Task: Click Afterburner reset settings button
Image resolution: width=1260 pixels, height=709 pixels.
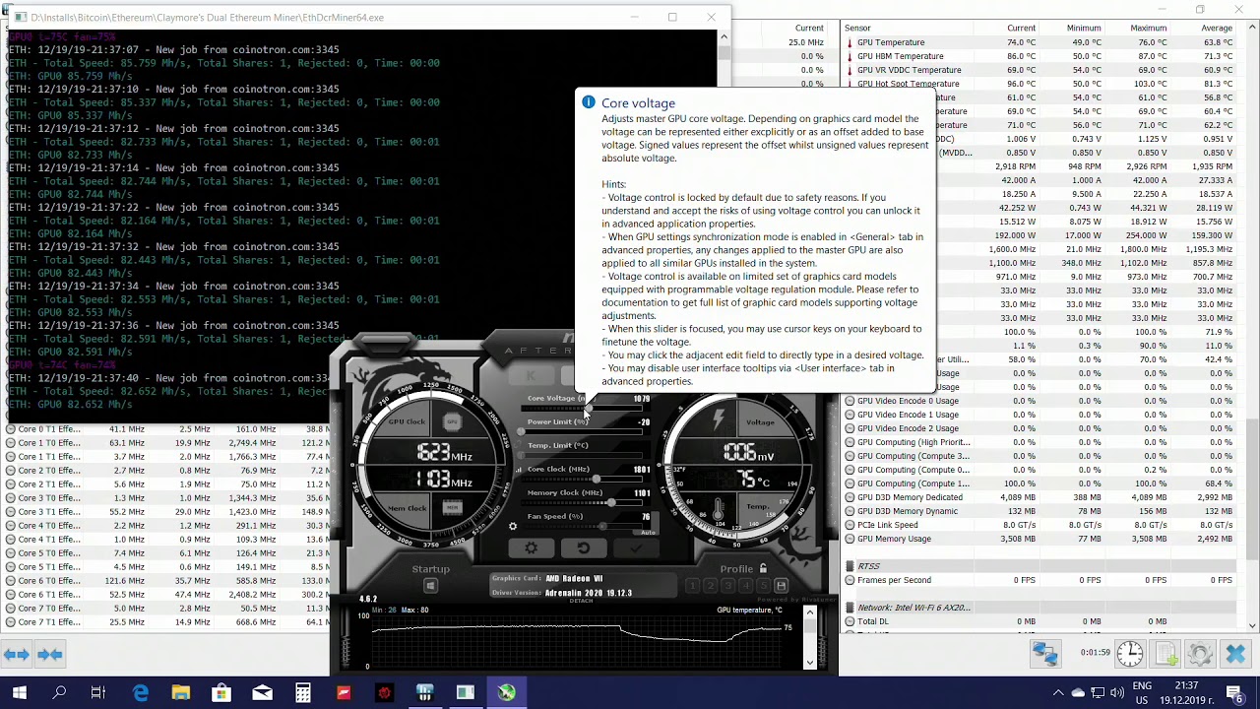Action: [x=584, y=548]
